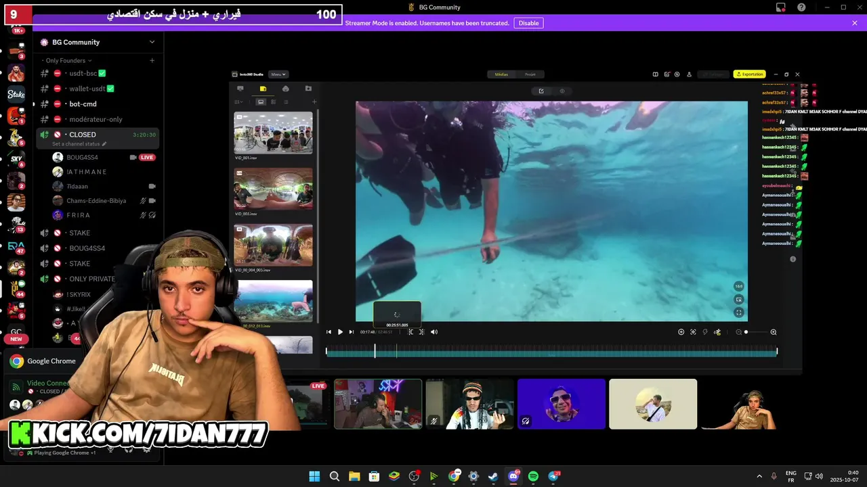The height and width of the screenshot is (487, 867).
Task: Disable Streamer Mode
Action: tap(528, 23)
